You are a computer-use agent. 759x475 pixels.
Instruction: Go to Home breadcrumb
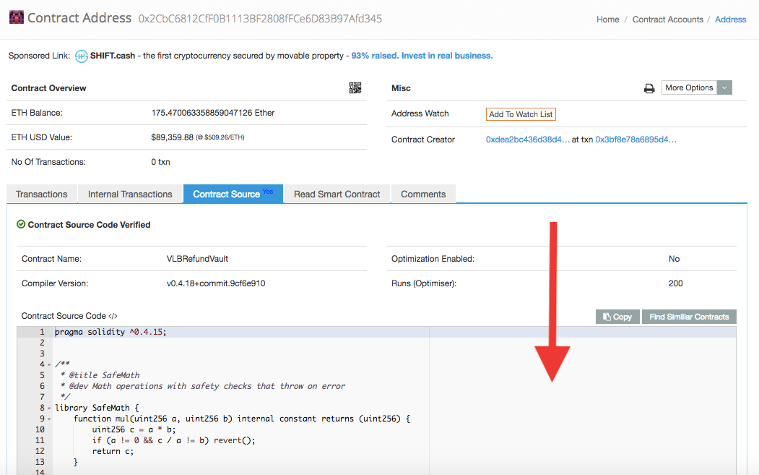coord(608,20)
